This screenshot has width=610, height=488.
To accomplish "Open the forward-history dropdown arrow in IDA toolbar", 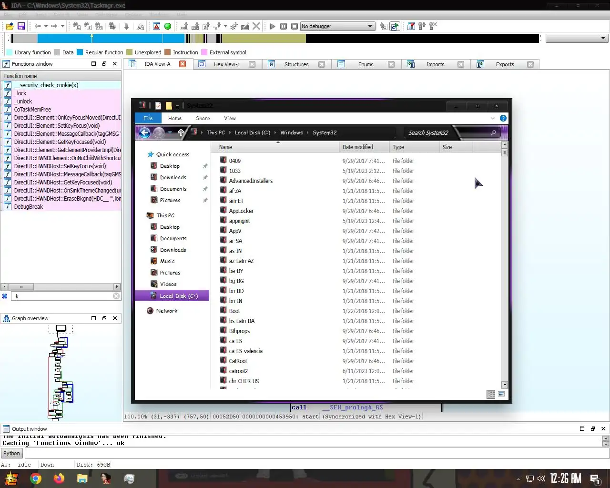I will pos(62,26).
